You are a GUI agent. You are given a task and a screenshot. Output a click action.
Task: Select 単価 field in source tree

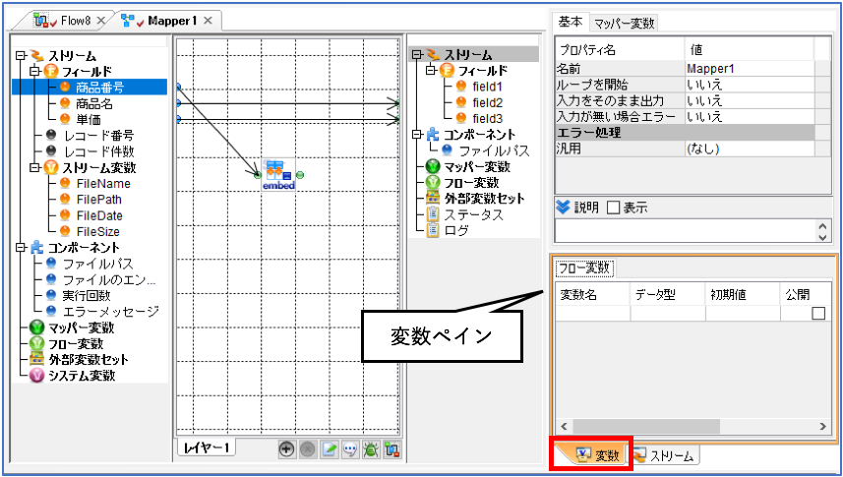pos(89,119)
